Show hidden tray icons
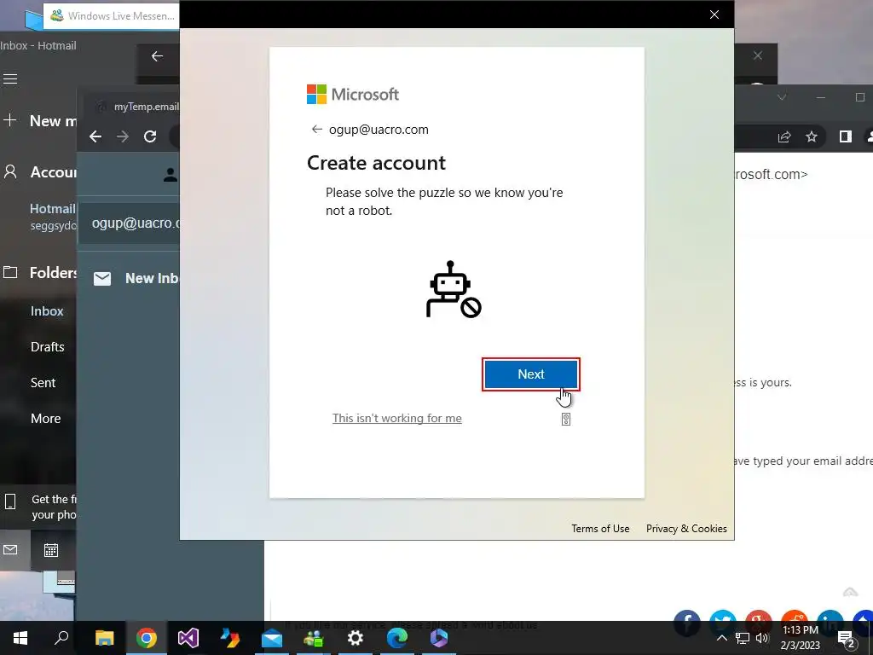 pyautogui.click(x=721, y=638)
